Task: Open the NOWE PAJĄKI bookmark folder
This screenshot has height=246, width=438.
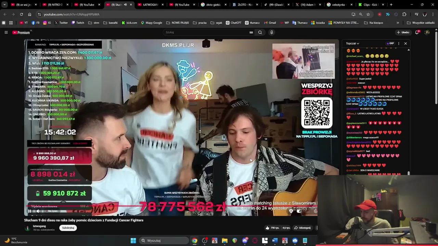Action: point(178,23)
